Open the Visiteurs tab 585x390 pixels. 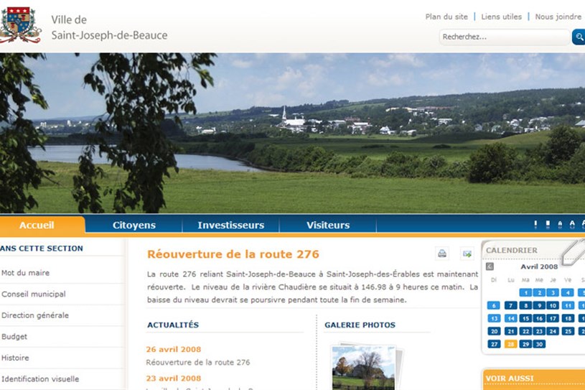coord(328,225)
